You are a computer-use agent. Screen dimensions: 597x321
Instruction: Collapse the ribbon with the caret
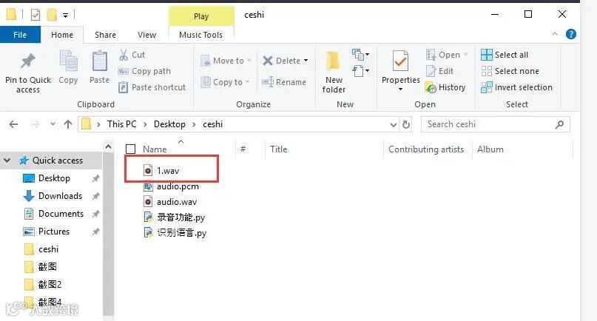coord(555,34)
